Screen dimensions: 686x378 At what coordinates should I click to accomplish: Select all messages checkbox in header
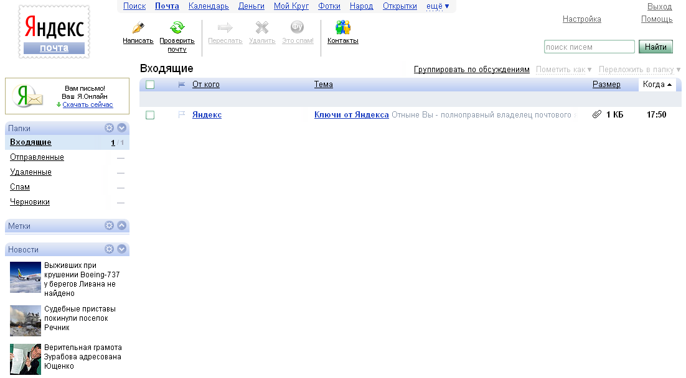coord(150,85)
